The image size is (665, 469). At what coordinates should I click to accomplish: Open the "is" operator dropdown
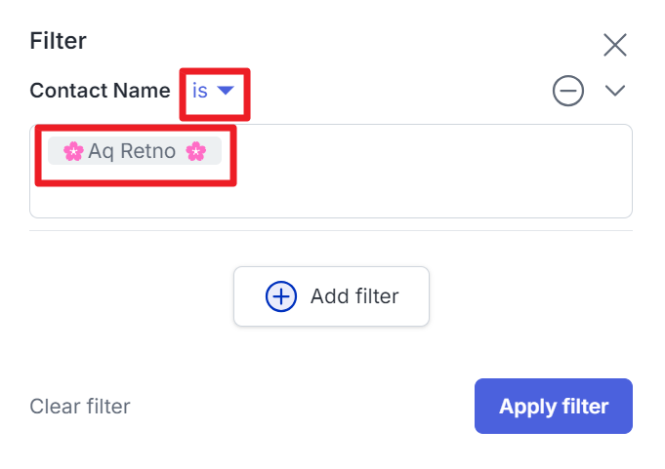[x=213, y=91]
